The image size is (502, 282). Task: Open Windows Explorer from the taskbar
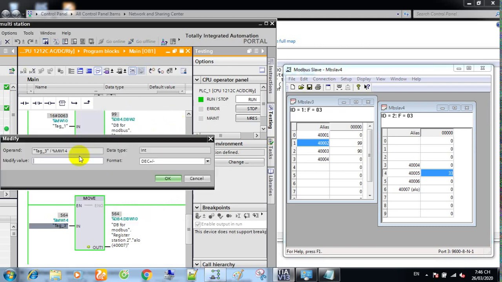click(56, 275)
